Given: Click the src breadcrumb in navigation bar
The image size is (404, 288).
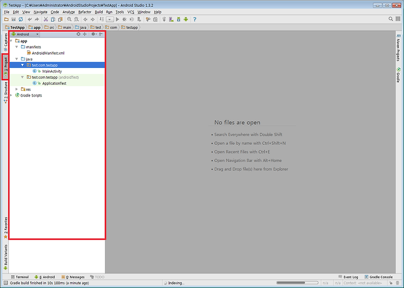Looking at the screenshot, I should 49,28.
